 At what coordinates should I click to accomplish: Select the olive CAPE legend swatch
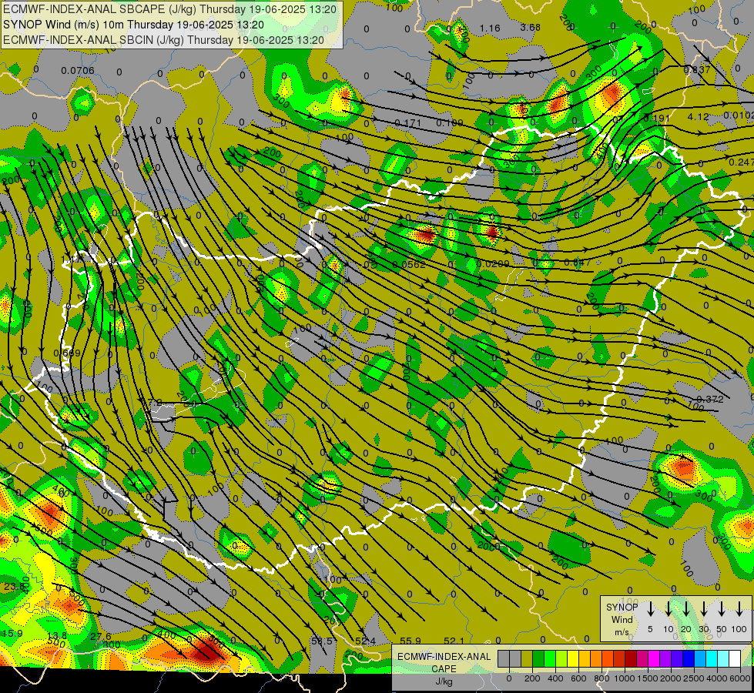click(527, 658)
